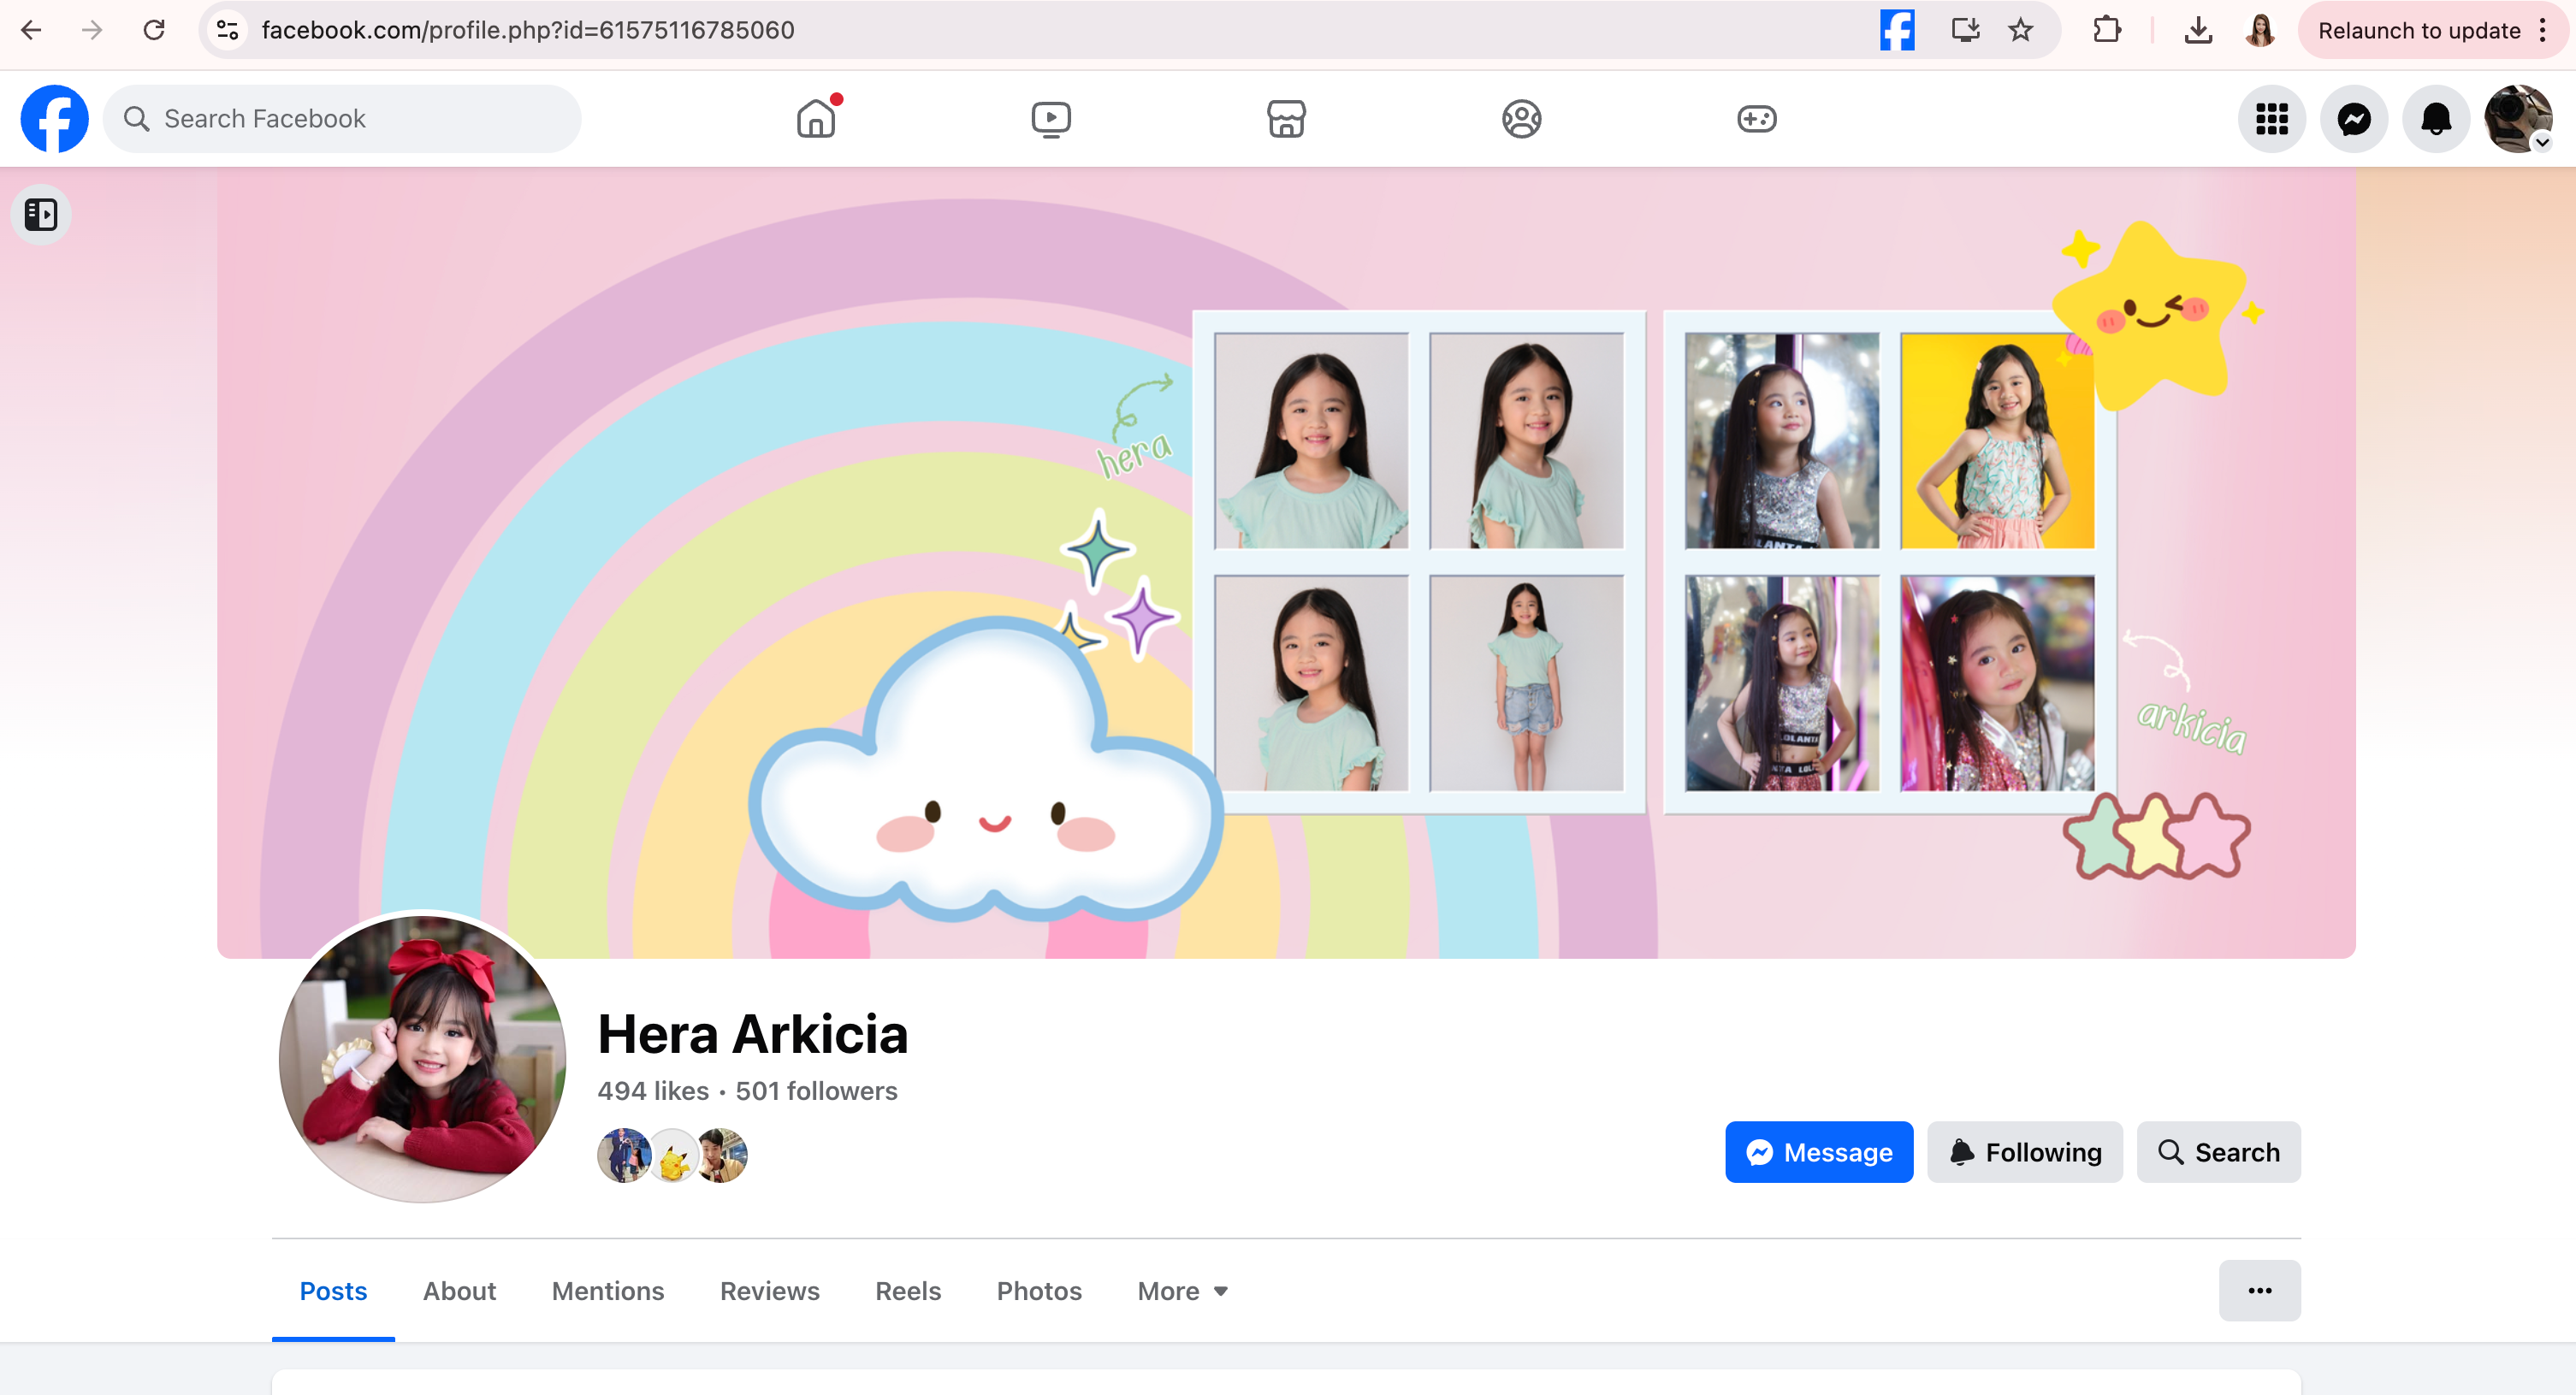Reload the page with the refresh icon
This screenshot has height=1395, width=2576.
click(x=154, y=30)
